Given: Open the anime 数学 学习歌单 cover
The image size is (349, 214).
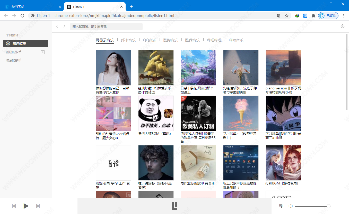Looking at the screenshot, I should pos(283,113).
